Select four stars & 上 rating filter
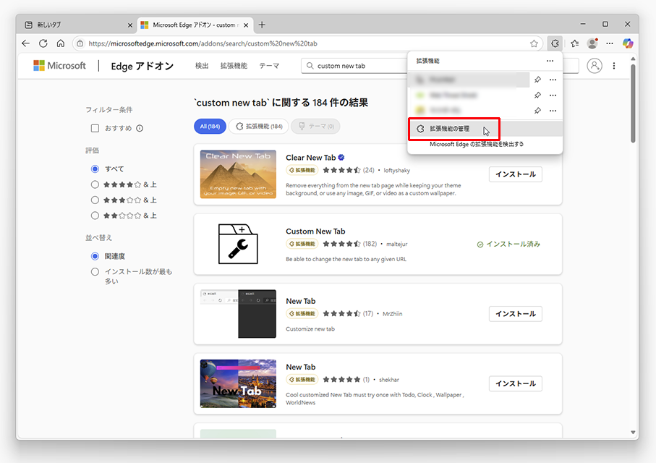Viewport: 656px width, 463px height. pyautogui.click(x=95, y=184)
